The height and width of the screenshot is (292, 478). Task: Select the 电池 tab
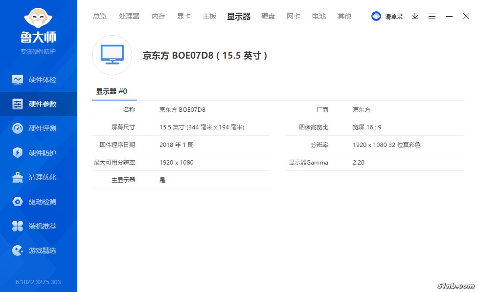pyautogui.click(x=319, y=16)
